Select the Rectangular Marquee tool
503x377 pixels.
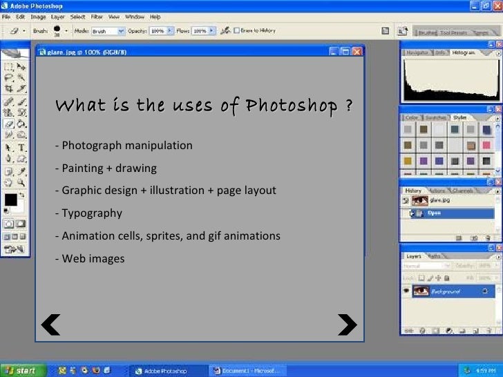tap(9, 67)
